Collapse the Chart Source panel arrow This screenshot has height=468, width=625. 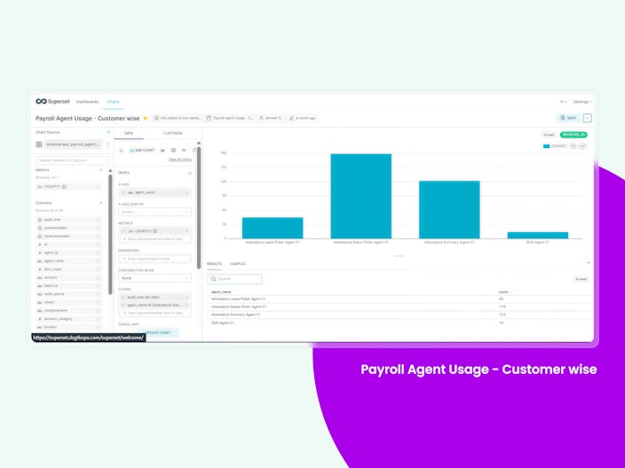coord(108,132)
